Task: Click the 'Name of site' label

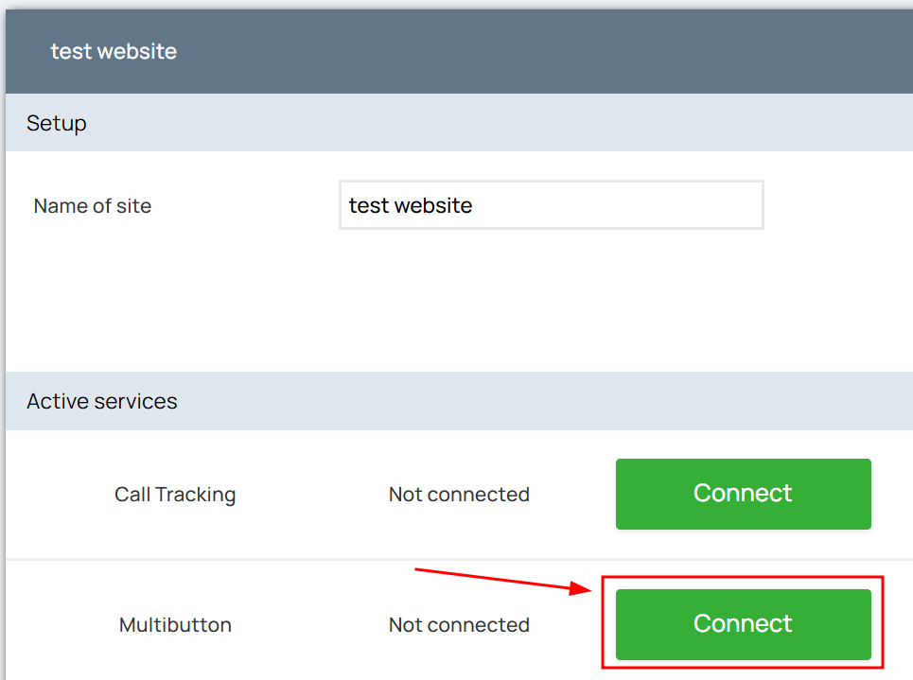Action: click(x=93, y=206)
